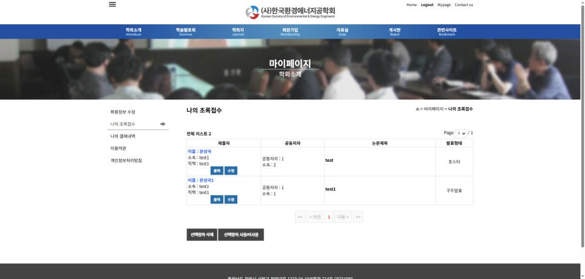Screen dimensions: 585x279
Task: Click 수정 button for 문성국 row
Action: [x=231, y=171]
